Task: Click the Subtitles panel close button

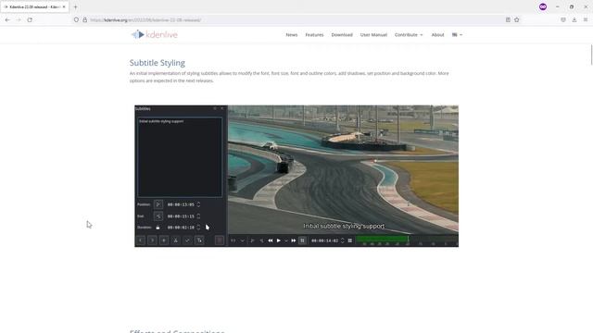Action: tap(222, 108)
